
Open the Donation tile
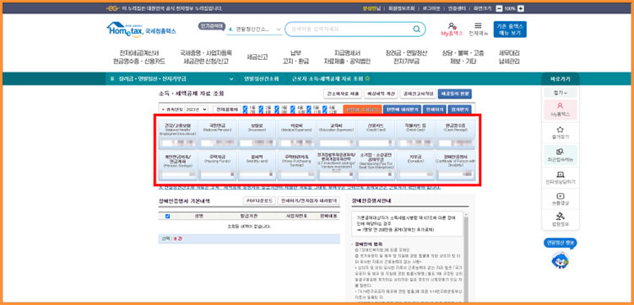pyautogui.click(x=415, y=165)
